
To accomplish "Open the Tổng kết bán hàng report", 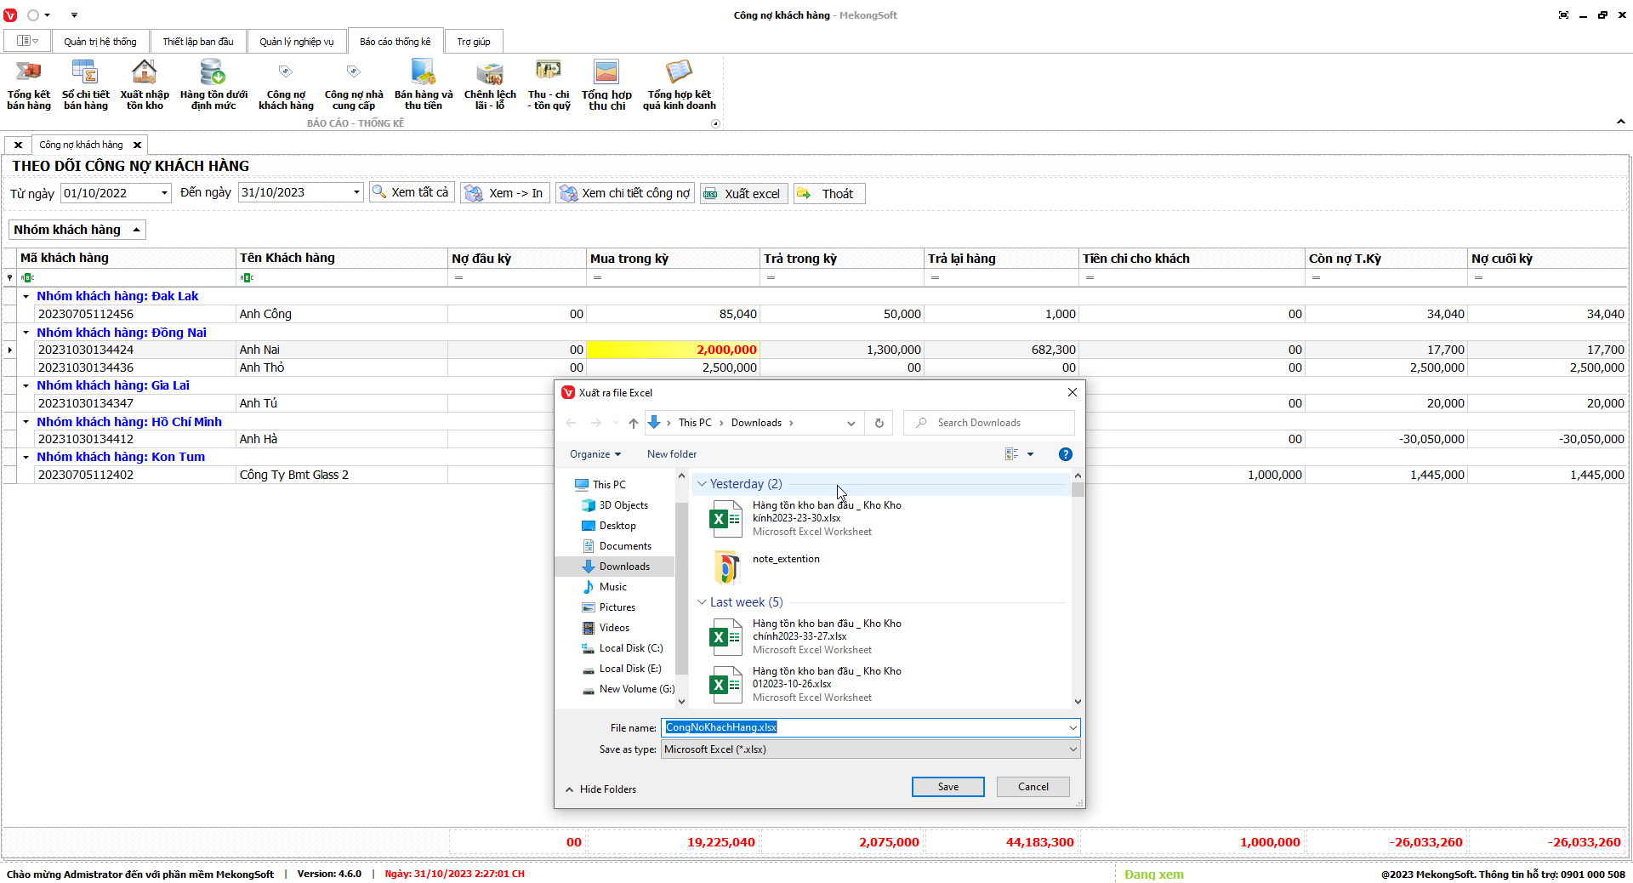I will (x=29, y=84).
